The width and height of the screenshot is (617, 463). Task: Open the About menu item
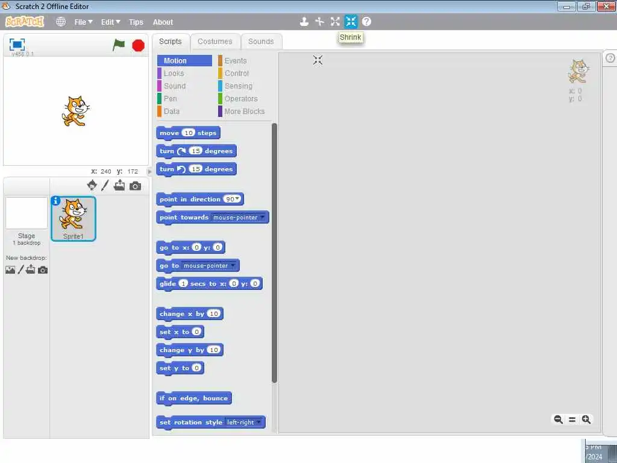163,22
